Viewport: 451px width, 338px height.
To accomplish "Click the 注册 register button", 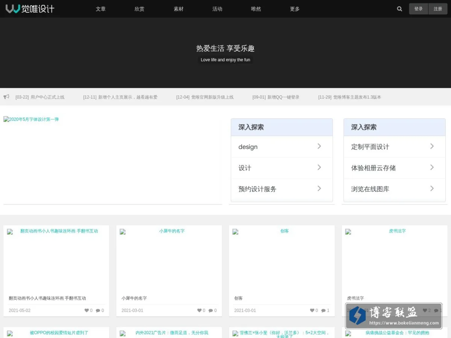I will (x=438, y=9).
